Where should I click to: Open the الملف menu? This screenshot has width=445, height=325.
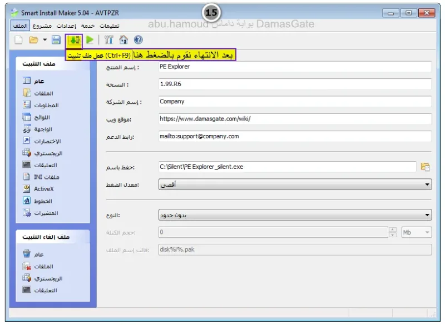(20, 26)
